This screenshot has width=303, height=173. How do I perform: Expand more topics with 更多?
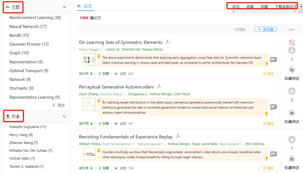59,105
